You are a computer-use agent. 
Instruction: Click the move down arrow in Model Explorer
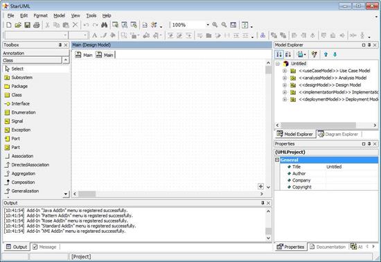point(335,55)
